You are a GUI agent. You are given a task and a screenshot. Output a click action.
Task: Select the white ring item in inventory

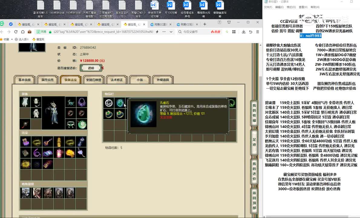click(109, 103)
